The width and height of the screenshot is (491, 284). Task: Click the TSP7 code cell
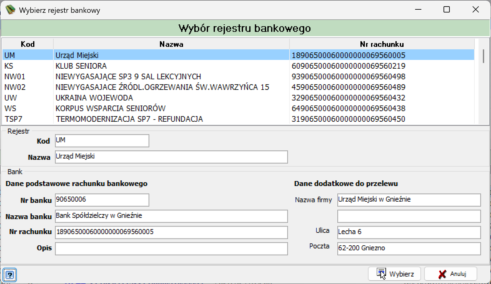(x=13, y=119)
